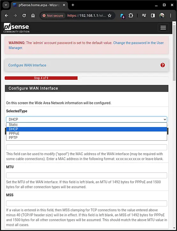The height and width of the screenshot is (231, 177).
Task: Reload the page with the refresh icon
Action: tap(24, 16)
